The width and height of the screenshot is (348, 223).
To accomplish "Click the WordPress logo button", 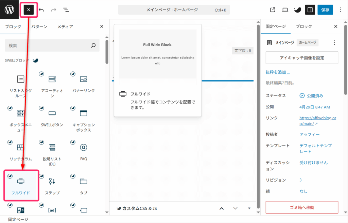I will pos(9,10).
